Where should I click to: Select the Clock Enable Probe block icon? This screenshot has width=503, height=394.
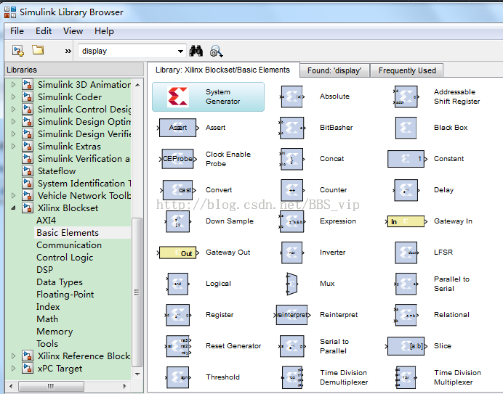click(177, 159)
